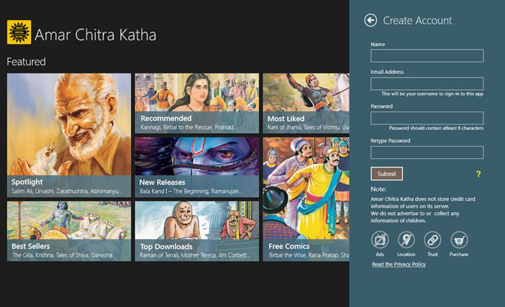Open the Amar Chitra Katha logo icon
Image resolution: width=505 pixels, height=307 pixels.
(19, 32)
